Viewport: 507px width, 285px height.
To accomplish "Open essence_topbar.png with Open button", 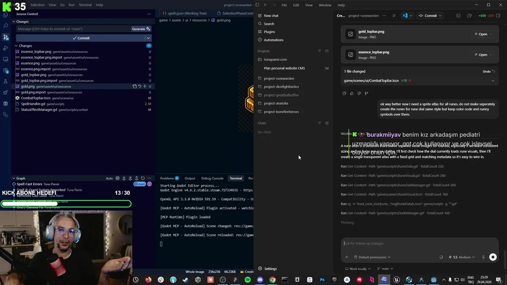I will point(483,55).
